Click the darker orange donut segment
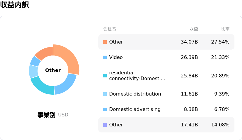The image size is (242, 140). [45, 53]
